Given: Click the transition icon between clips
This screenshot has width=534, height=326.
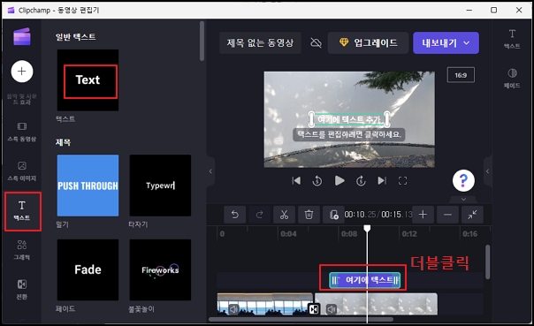Looking at the screenshot, I should [314, 309].
